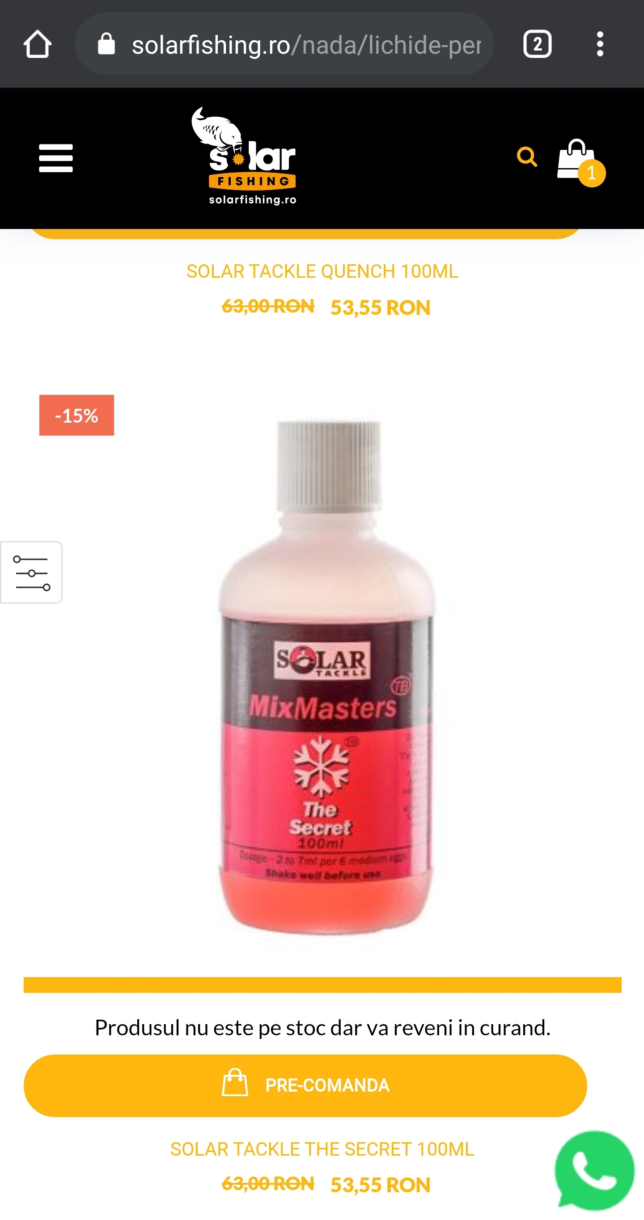The height and width of the screenshot is (1220, 644).
Task: Open the product filters sliders panel
Action: (x=31, y=572)
